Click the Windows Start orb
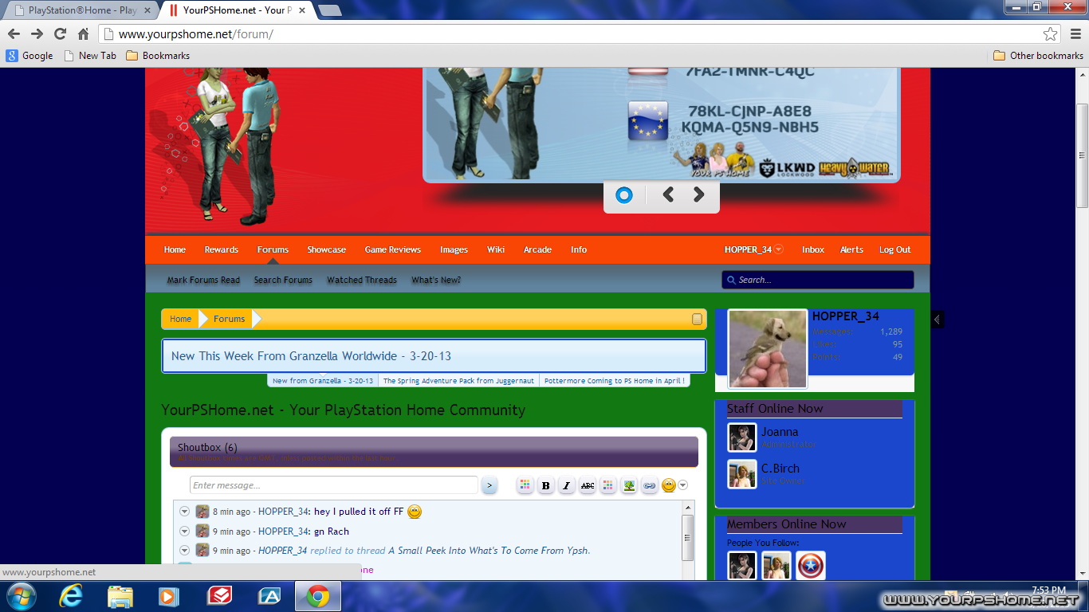Screen dimensions: 1089x612 pos(20,596)
